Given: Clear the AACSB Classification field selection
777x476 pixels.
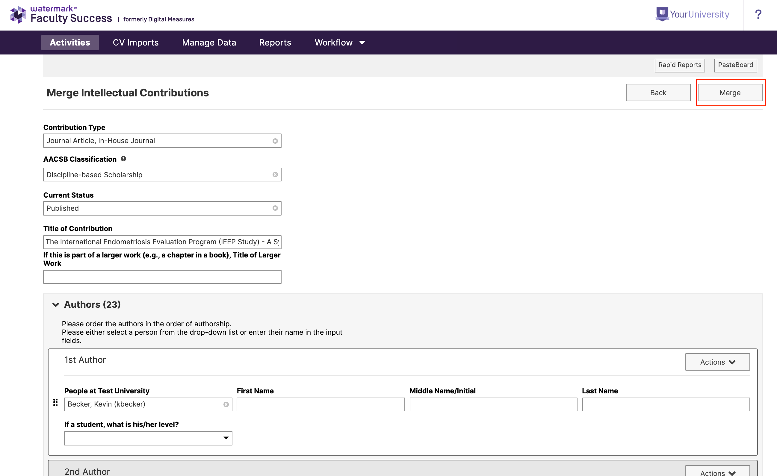Looking at the screenshot, I should [275, 175].
